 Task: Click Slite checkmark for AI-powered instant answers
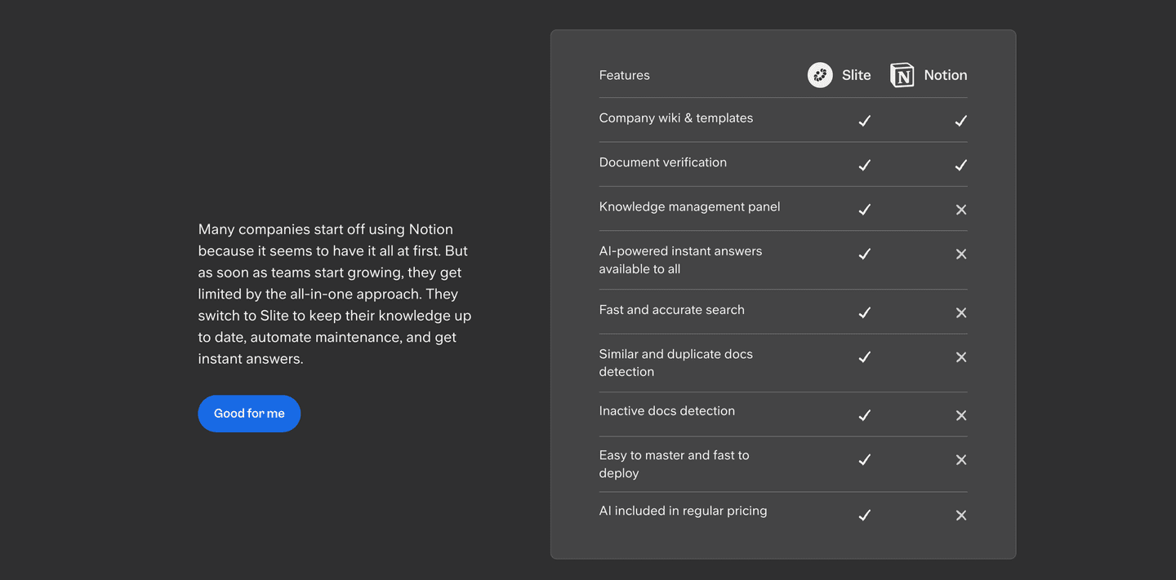[865, 254]
